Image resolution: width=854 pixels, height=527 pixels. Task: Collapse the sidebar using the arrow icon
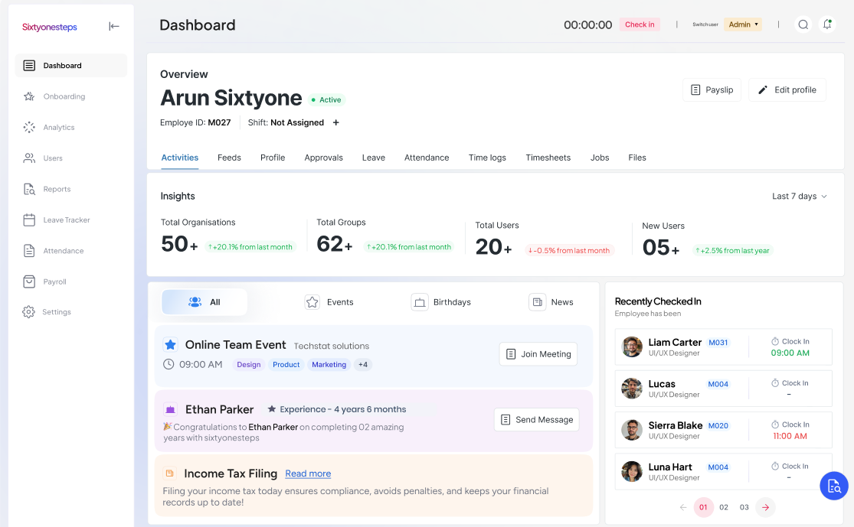114,27
